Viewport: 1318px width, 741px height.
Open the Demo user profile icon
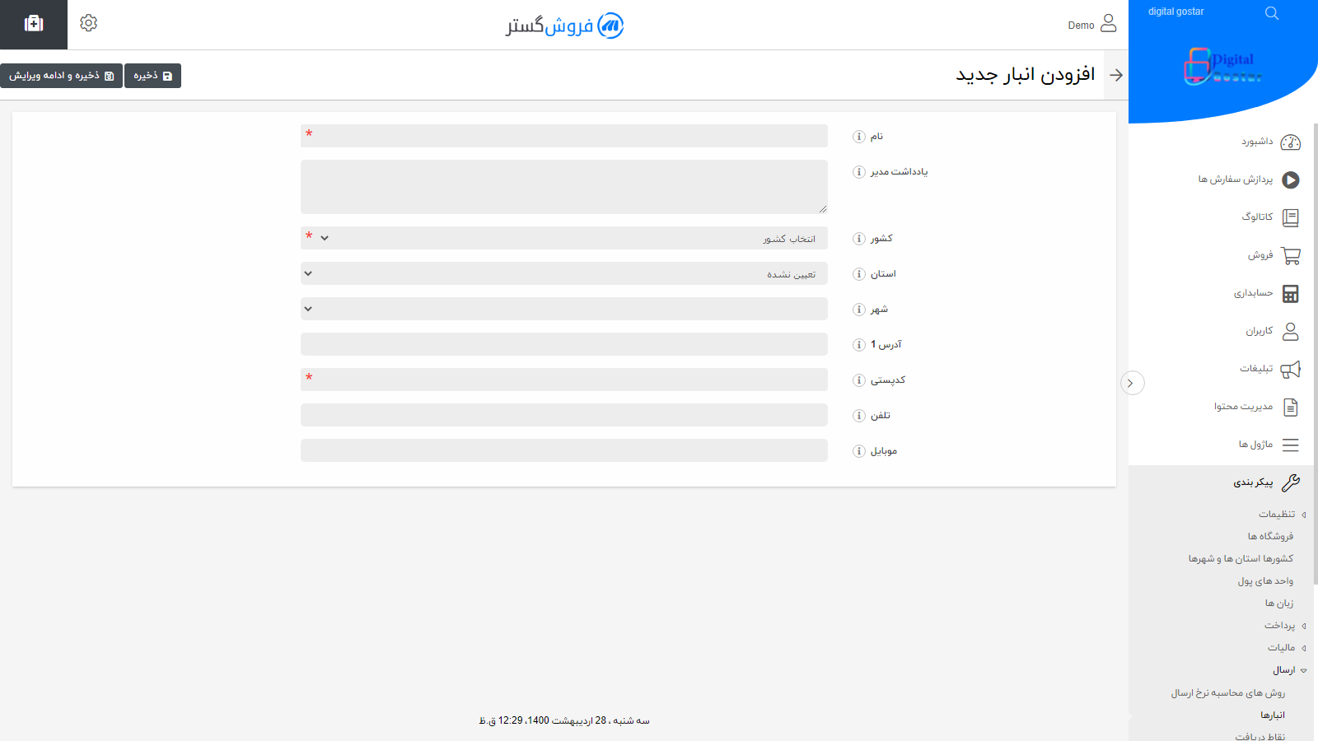1108,23
